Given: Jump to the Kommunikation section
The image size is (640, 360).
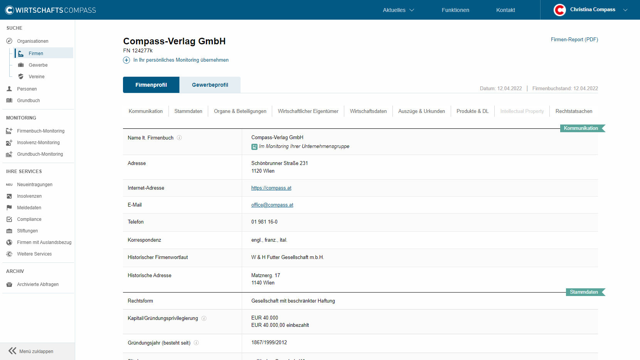Looking at the screenshot, I should [x=146, y=111].
